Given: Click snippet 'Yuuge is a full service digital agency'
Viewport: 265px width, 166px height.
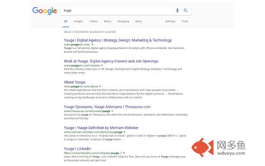Looking at the screenshot, I should (x=124, y=50).
